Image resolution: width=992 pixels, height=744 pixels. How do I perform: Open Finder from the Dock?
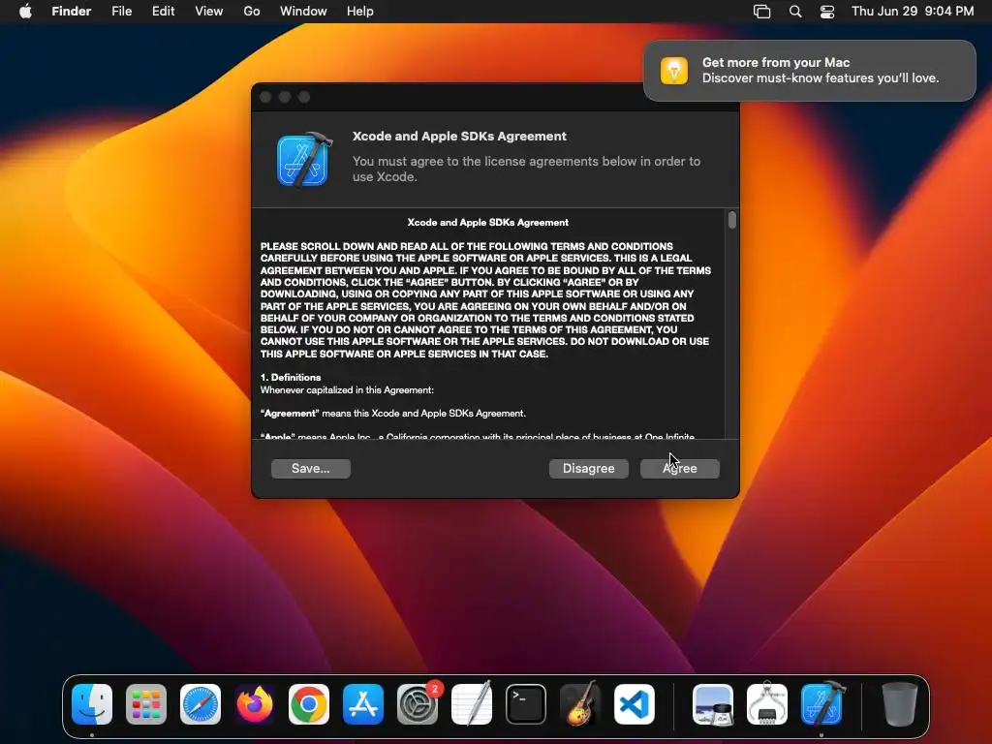92,704
